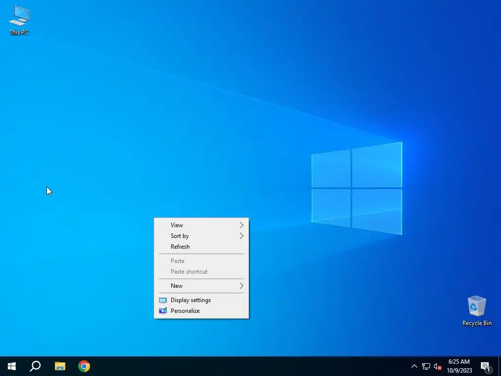Click Show desktop sliver at taskbar end
The height and width of the screenshot is (376, 501).
tap(499, 366)
